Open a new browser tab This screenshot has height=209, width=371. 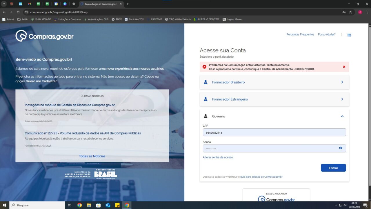128,4
